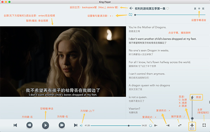The image size is (210, 132).
Task: Set the repeat start point marker icon
Action: coord(156,125)
